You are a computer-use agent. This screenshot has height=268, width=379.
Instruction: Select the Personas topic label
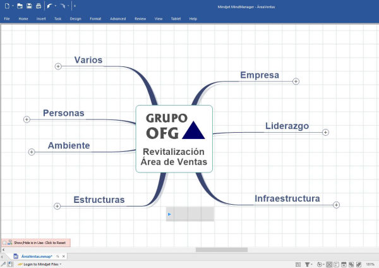tap(64, 113)
